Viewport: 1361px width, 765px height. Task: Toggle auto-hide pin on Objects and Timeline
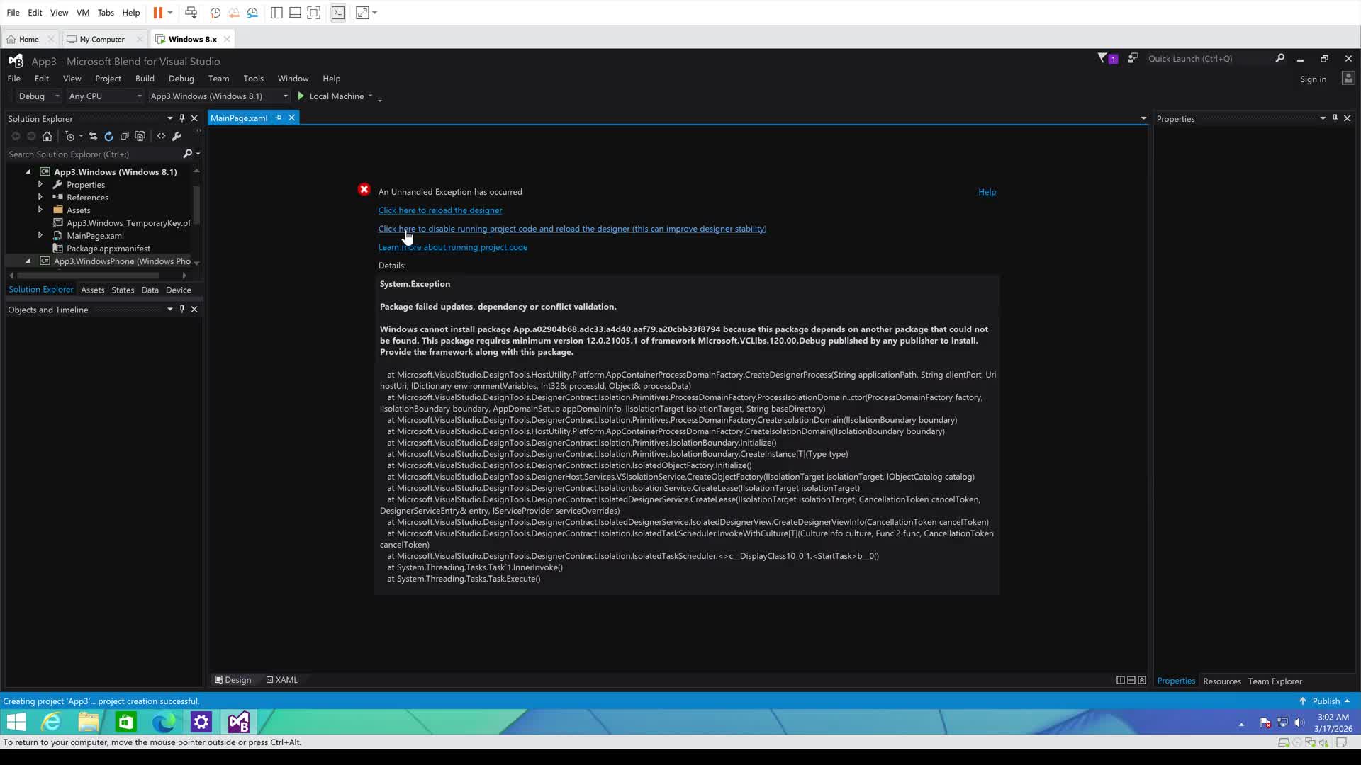[x=182, y=309]
